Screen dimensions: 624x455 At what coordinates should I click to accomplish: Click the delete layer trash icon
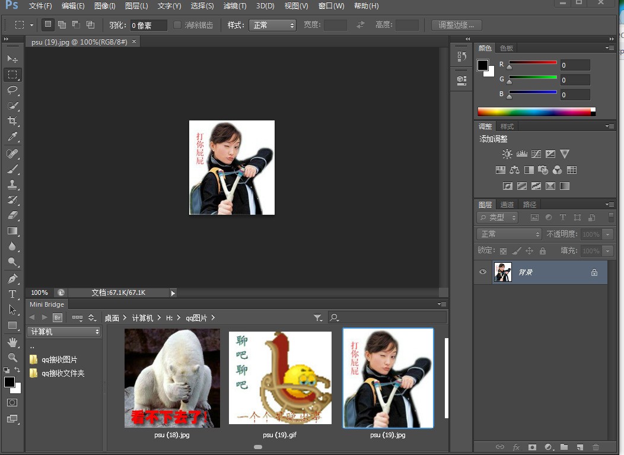tap(596, 447)
